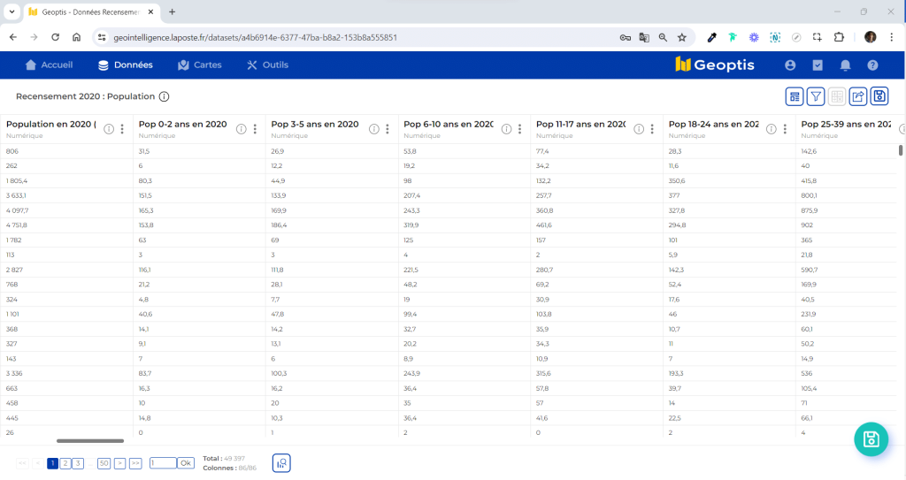
Task: Click the save icon in dataset toolbar
Action: 879,96
